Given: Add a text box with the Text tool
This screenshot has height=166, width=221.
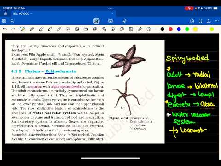Looking at the screenshot, I should tap(86, 29).
